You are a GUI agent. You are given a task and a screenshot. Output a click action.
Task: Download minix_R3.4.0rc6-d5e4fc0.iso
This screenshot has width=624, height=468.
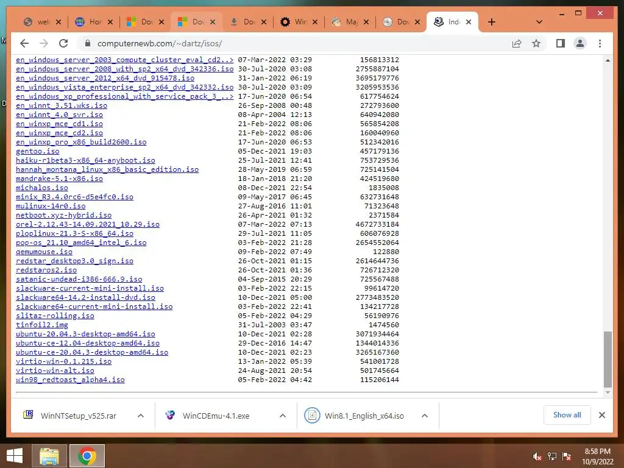74,197
